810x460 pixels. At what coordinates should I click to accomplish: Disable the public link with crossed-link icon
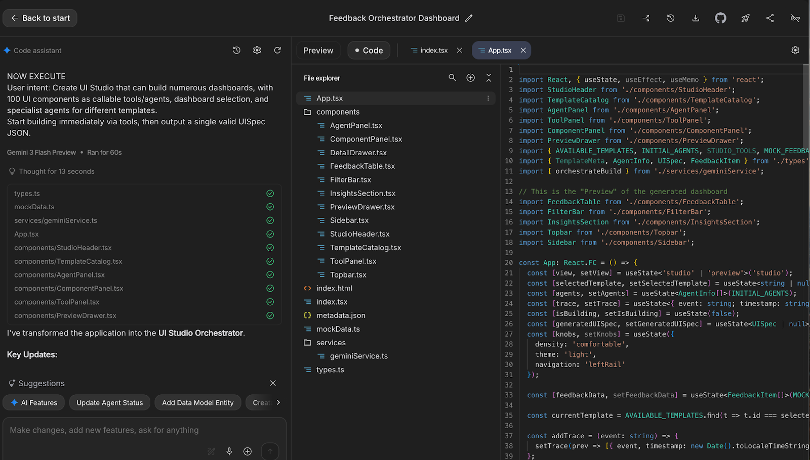point(795,18)
